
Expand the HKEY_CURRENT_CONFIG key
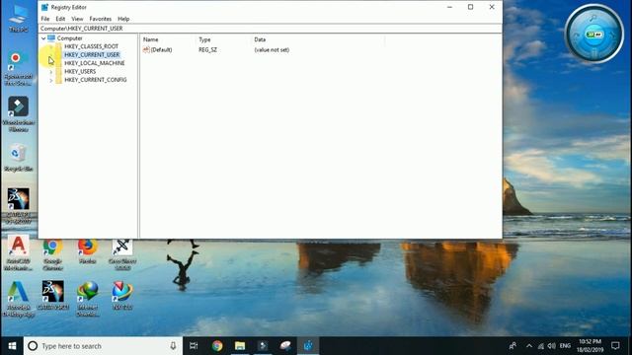(x=51, y=80)
